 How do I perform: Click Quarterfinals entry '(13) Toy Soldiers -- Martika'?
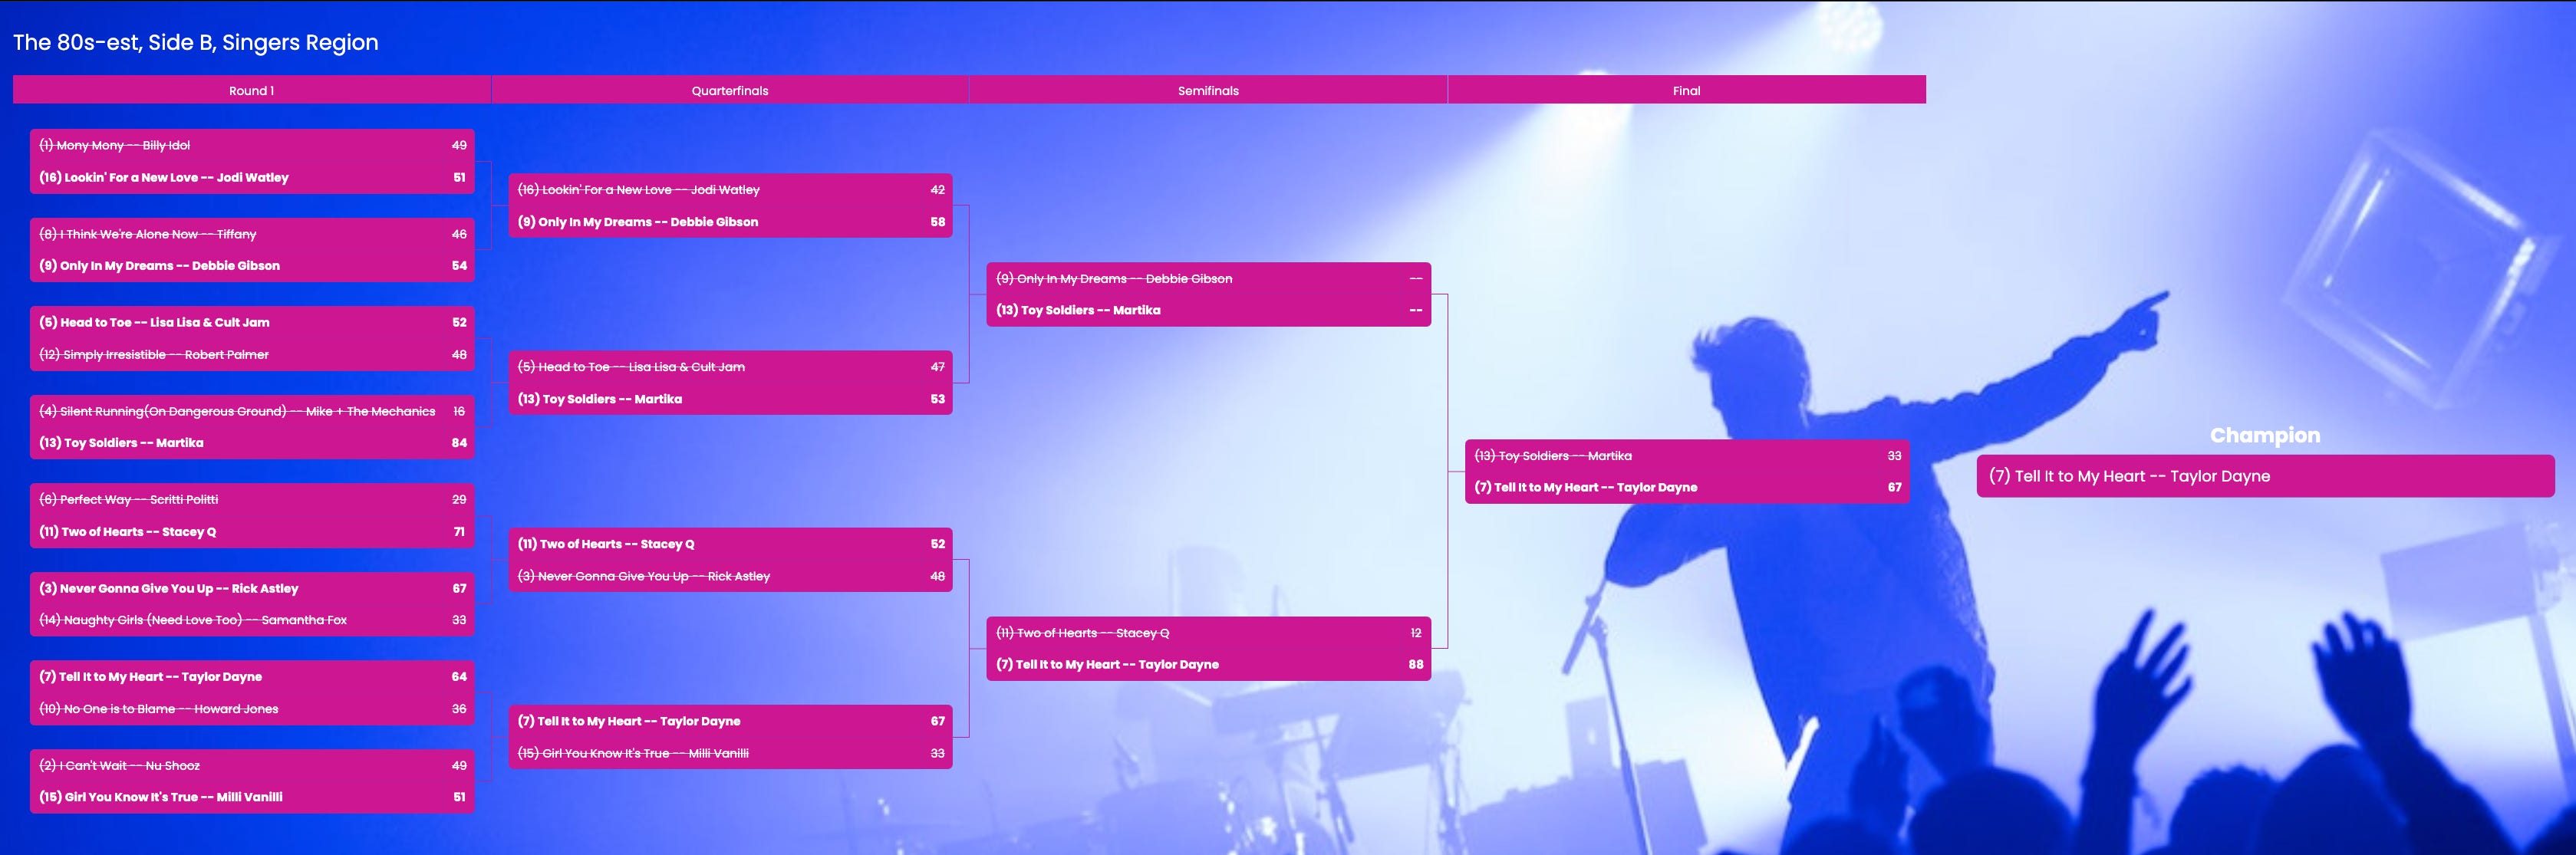pos(730,399)
